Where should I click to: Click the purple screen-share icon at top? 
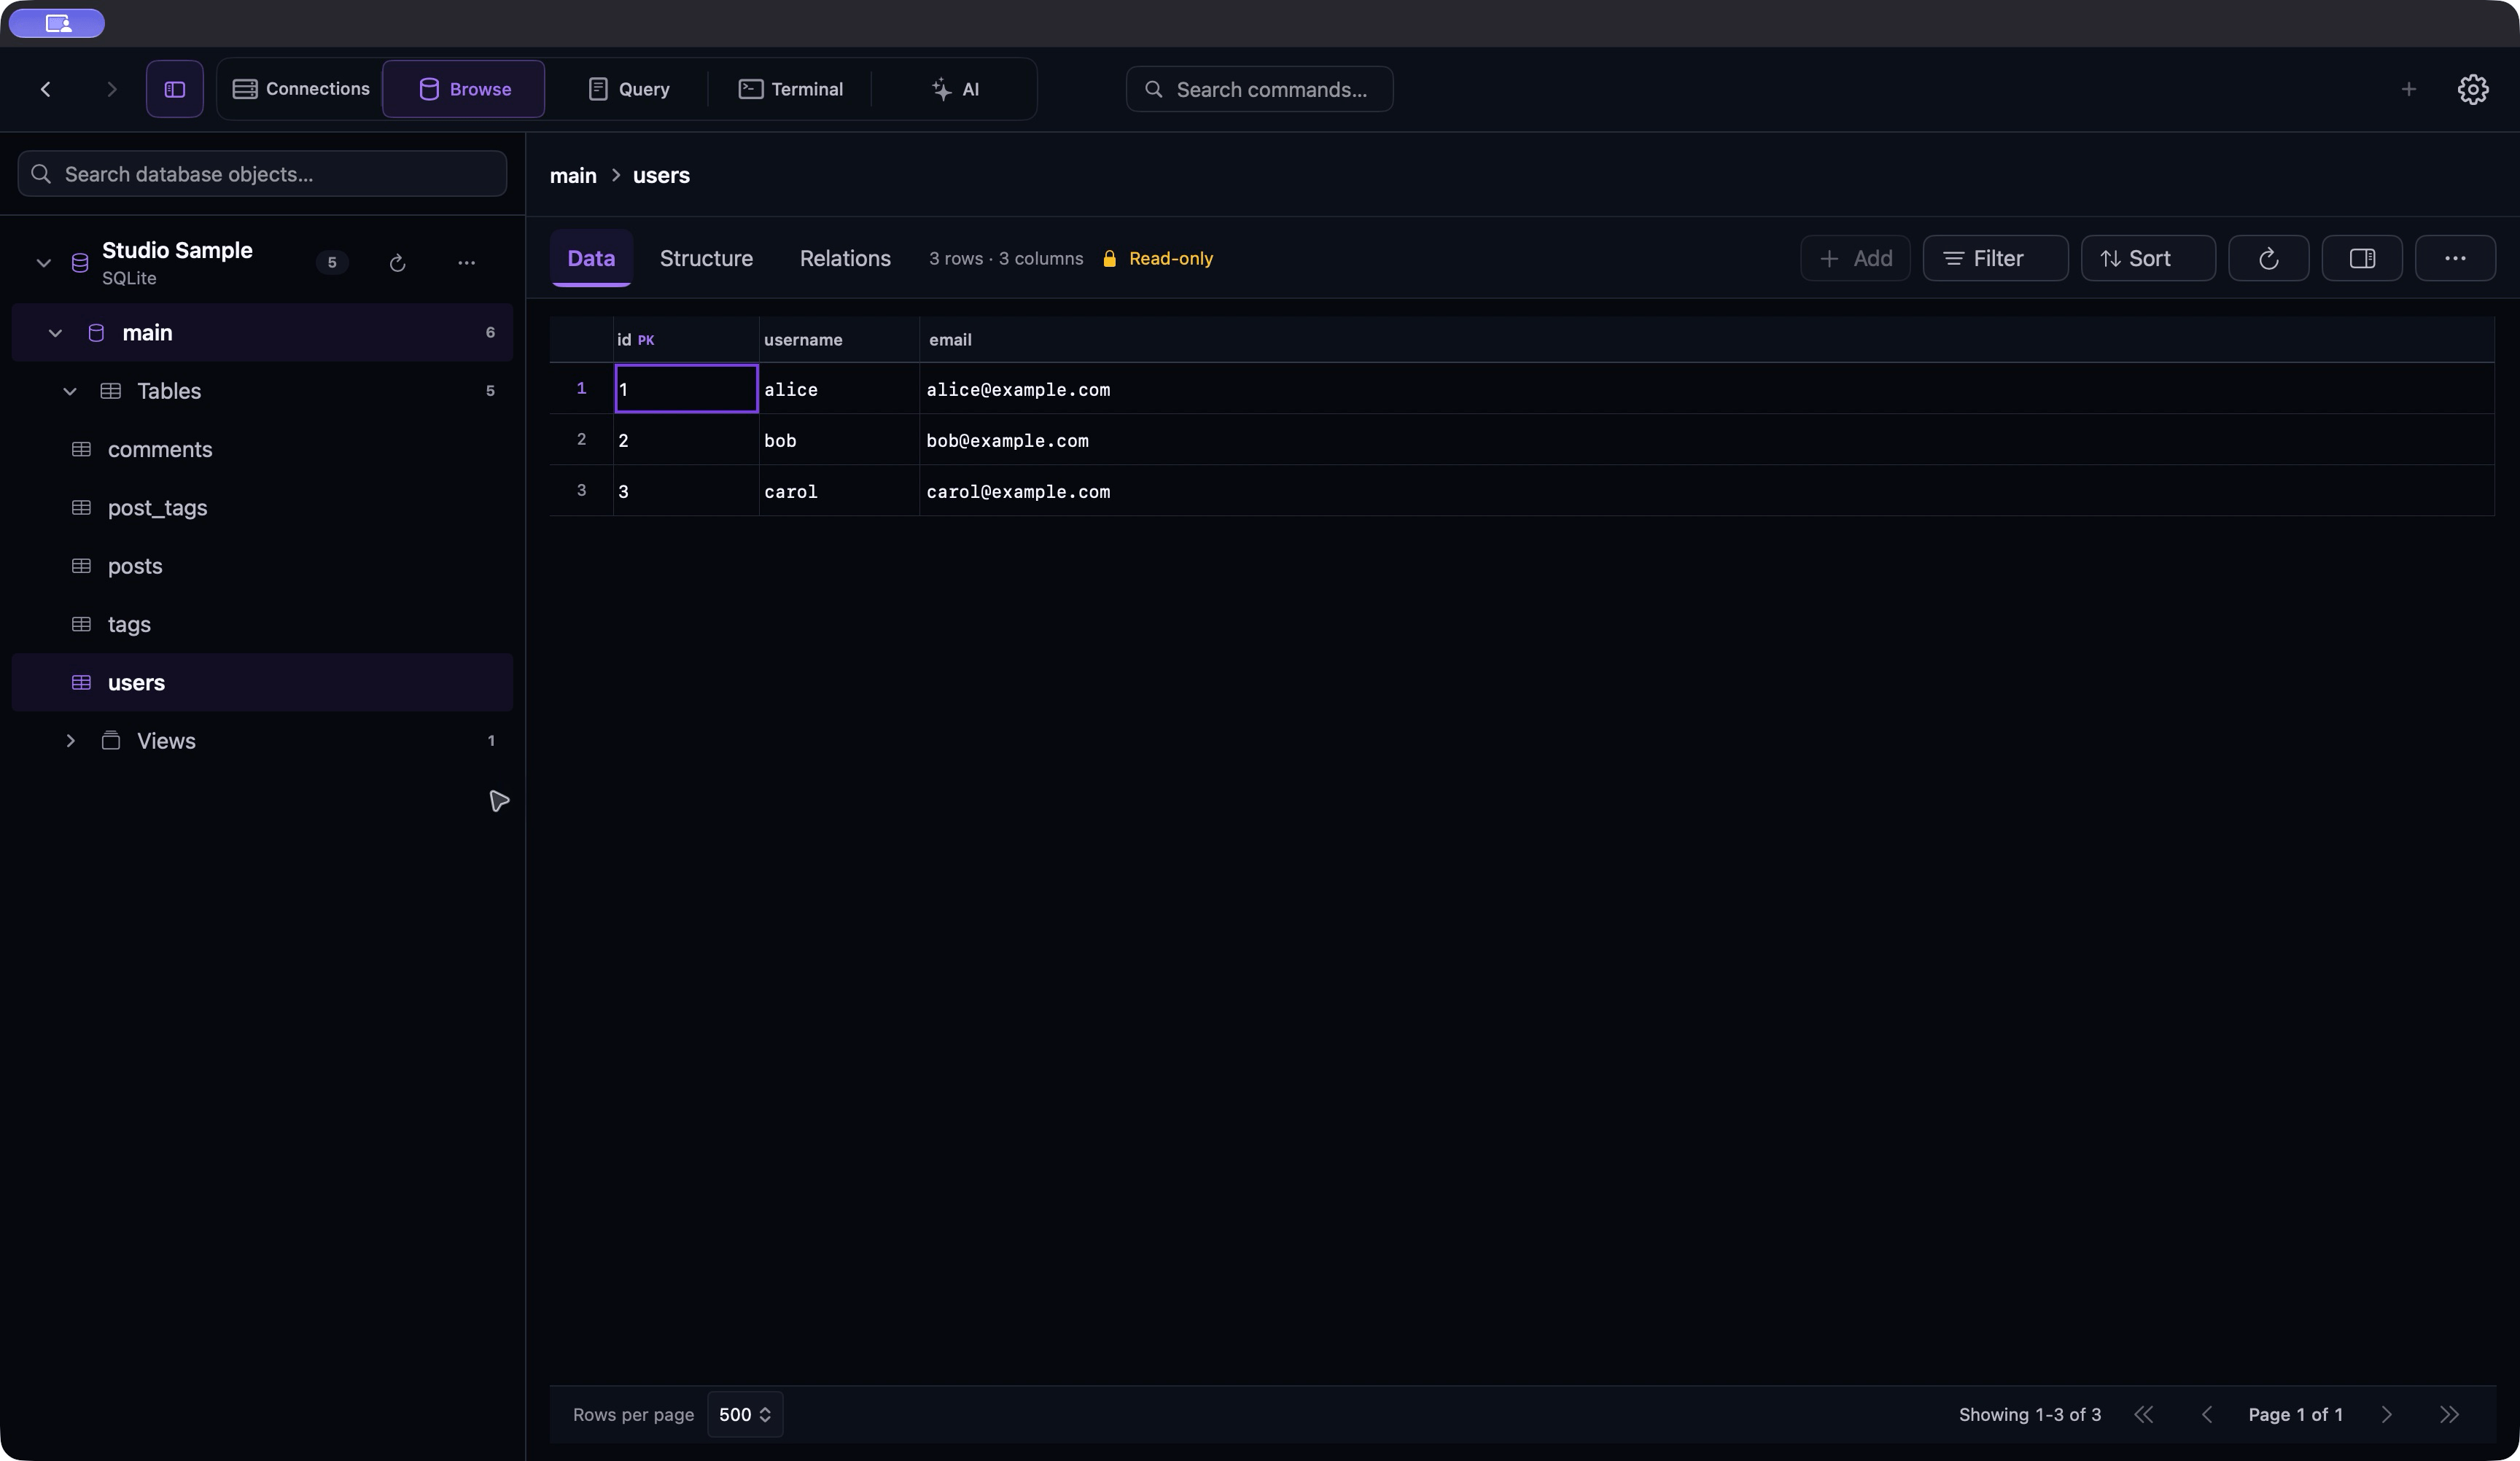pos(57,23)
